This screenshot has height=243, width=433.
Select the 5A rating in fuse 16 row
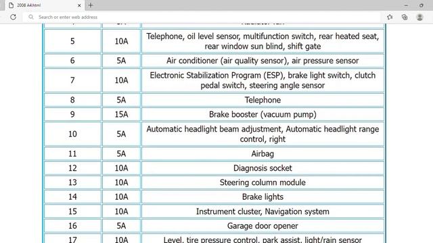(122, 226)
